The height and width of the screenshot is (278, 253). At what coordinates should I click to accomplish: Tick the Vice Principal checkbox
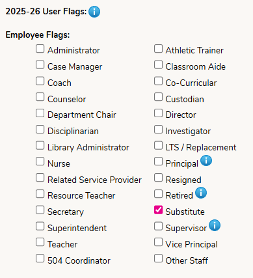(158, 242)
